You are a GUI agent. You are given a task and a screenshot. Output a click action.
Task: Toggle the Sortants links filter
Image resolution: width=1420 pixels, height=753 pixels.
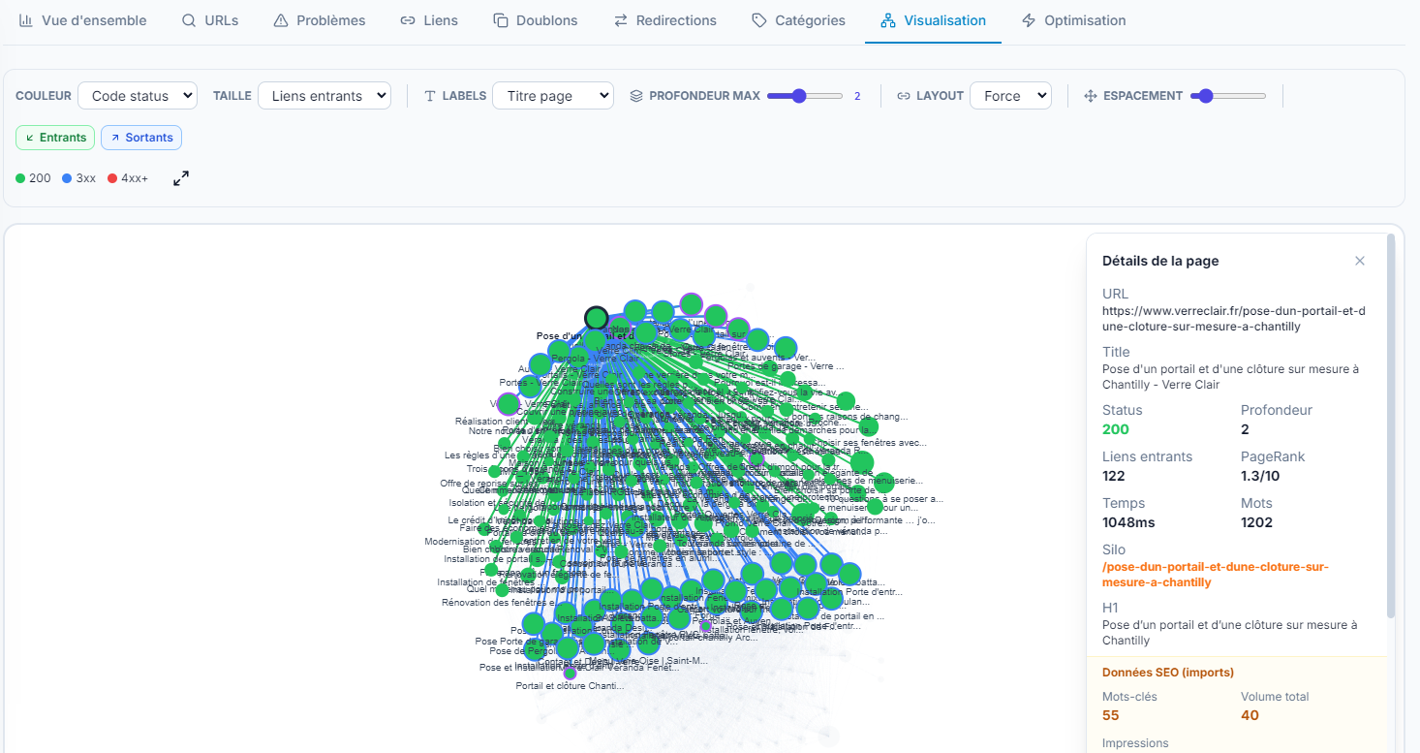point(141,138)
